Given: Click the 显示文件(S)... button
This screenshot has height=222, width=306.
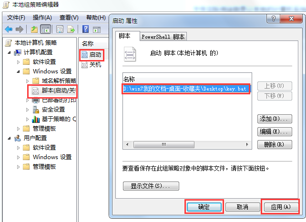Looking at the screenshot, I should pos(151,186).
